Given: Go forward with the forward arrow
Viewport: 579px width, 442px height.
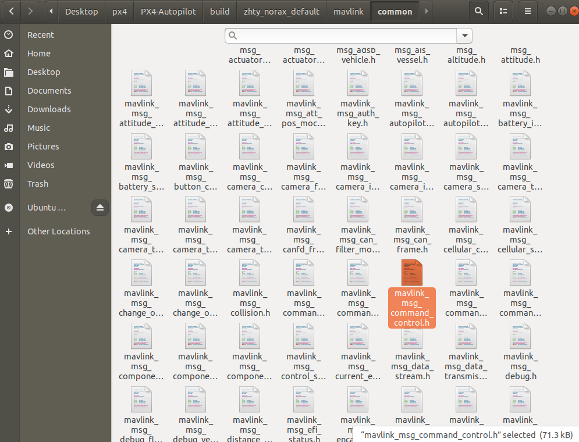Looking at the screenshot, I should 30,11.
